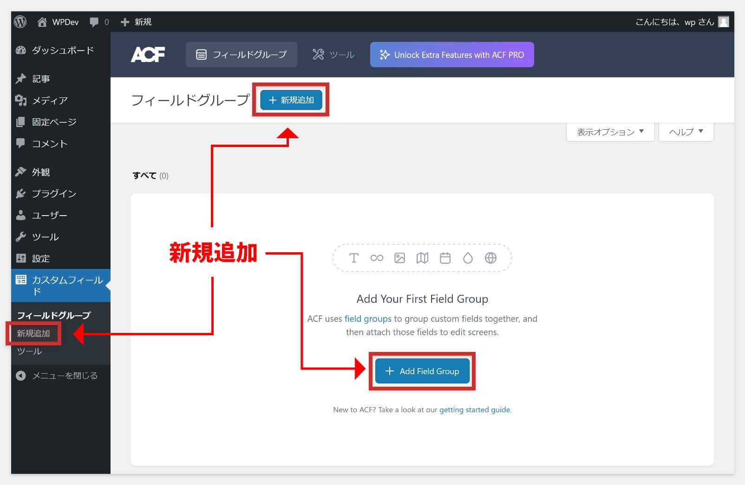Click the comments bubble icon in admin bar
The height and width of the screenshot is (485, 745).
pos(94,22)
